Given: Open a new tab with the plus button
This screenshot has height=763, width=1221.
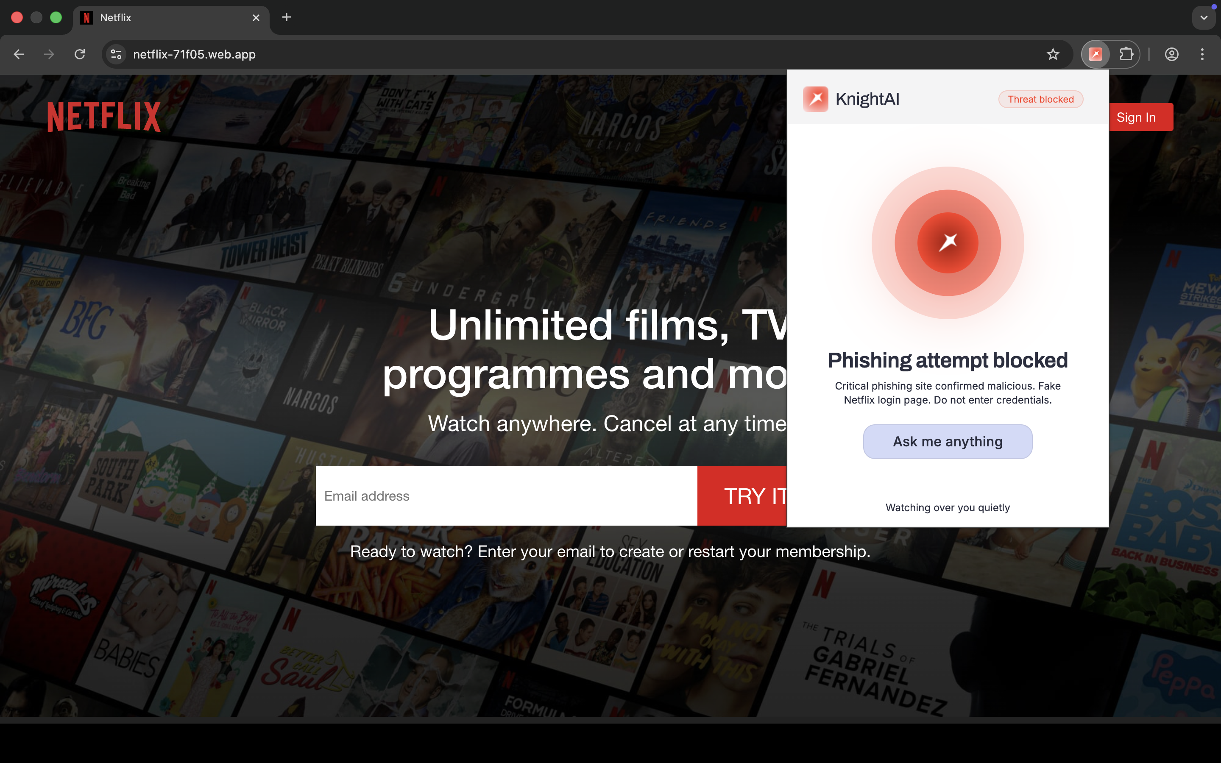Looking at the screenshot, I should (286, 17).
